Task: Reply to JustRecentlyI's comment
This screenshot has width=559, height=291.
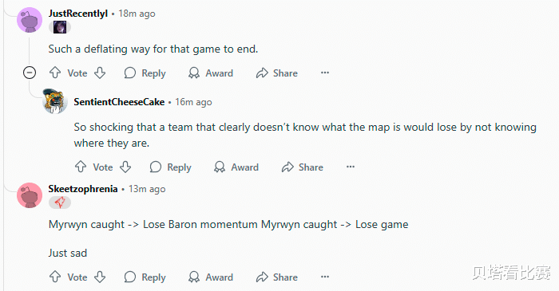Action: point(145,73)
